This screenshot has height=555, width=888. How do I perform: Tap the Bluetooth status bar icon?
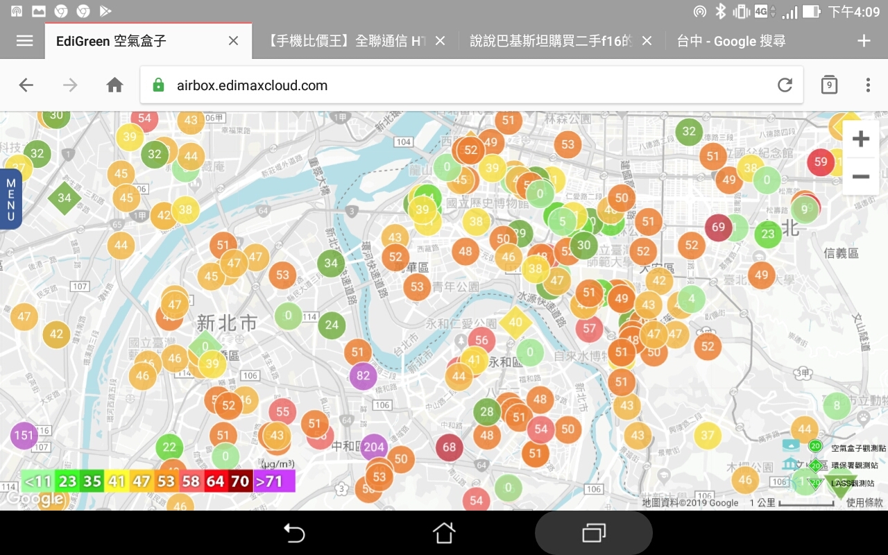point(721,12)
